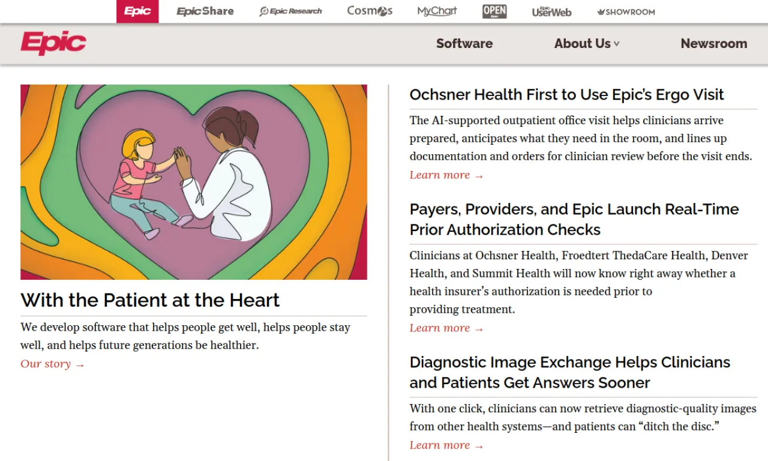Open the EpicShare site logo
768x461 pixels.
coord(205,11)
